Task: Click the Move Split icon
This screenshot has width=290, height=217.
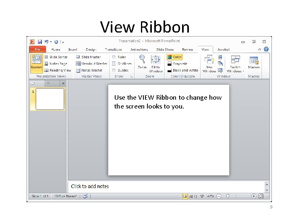Action: point(220,70)
